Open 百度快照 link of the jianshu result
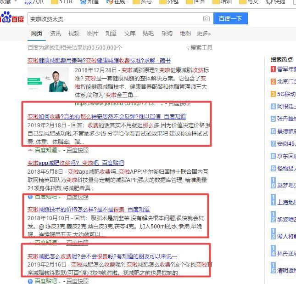 point(179,104)
